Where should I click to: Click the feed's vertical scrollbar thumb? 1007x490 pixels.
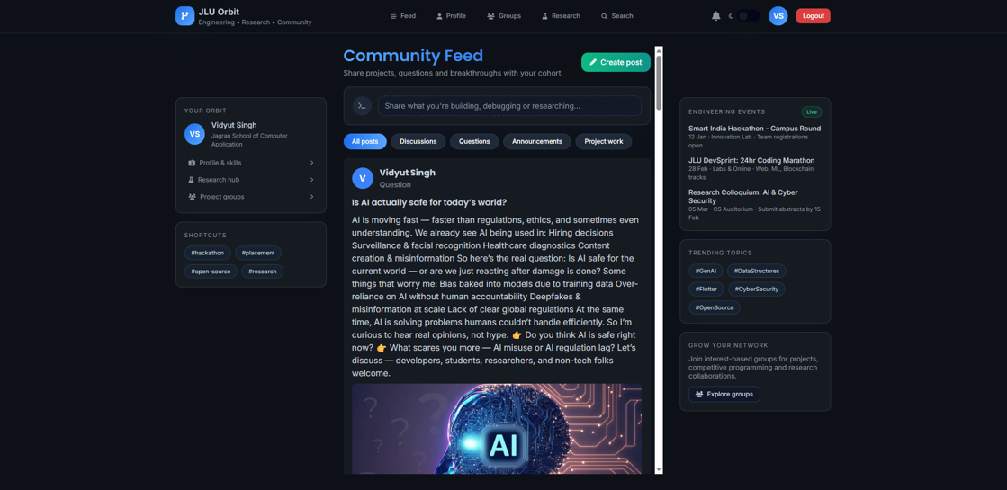[659, 83]
